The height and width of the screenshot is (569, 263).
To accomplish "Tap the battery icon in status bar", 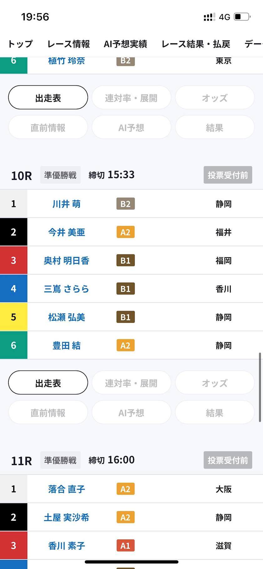I will 242,17.
